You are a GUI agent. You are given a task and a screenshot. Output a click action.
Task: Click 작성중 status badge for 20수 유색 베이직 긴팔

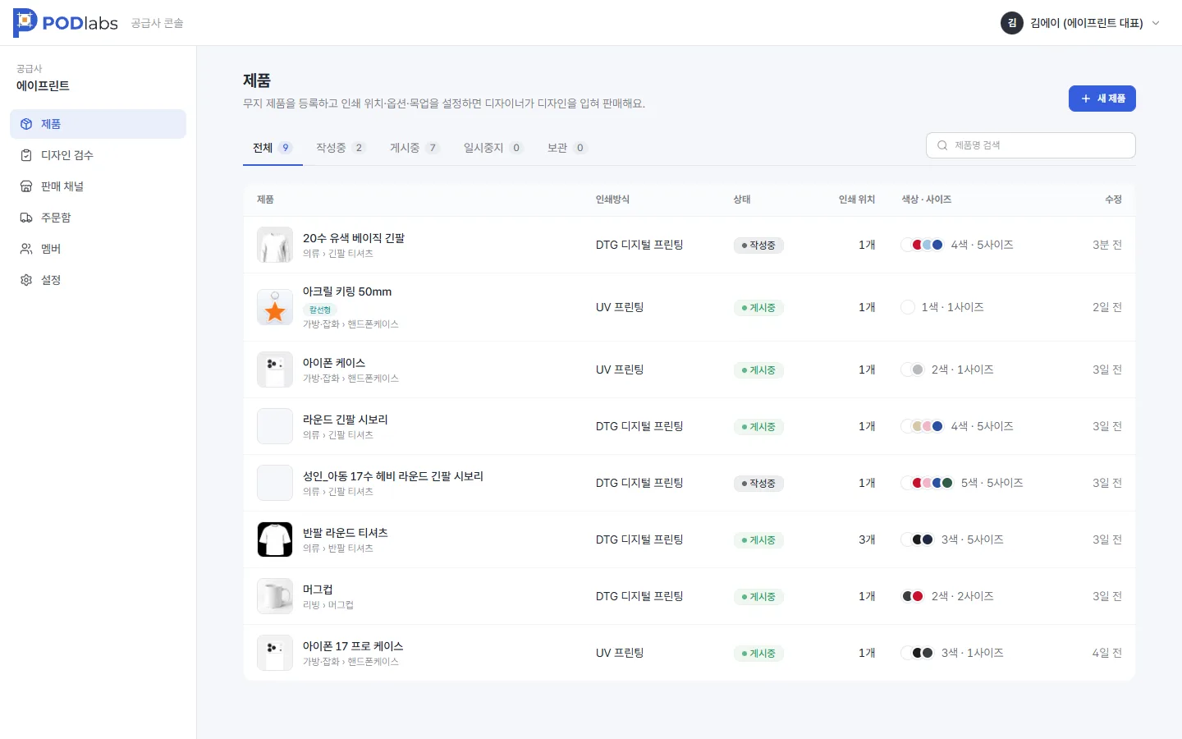(x=758, y=246)
